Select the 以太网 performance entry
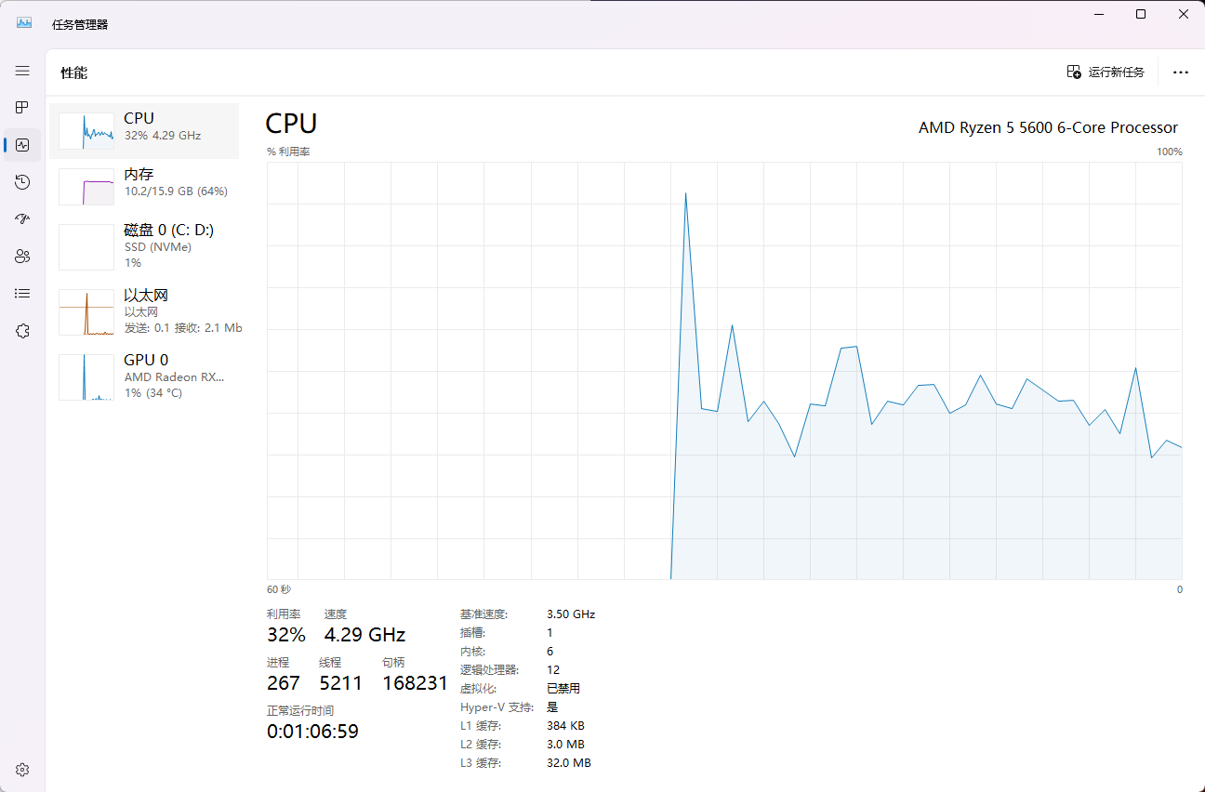 pos(144,312)
